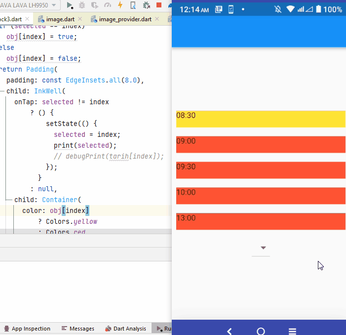Click 'obj[index] = false;' code line
This screenshot has width=346, height=335.
point(43,58)
